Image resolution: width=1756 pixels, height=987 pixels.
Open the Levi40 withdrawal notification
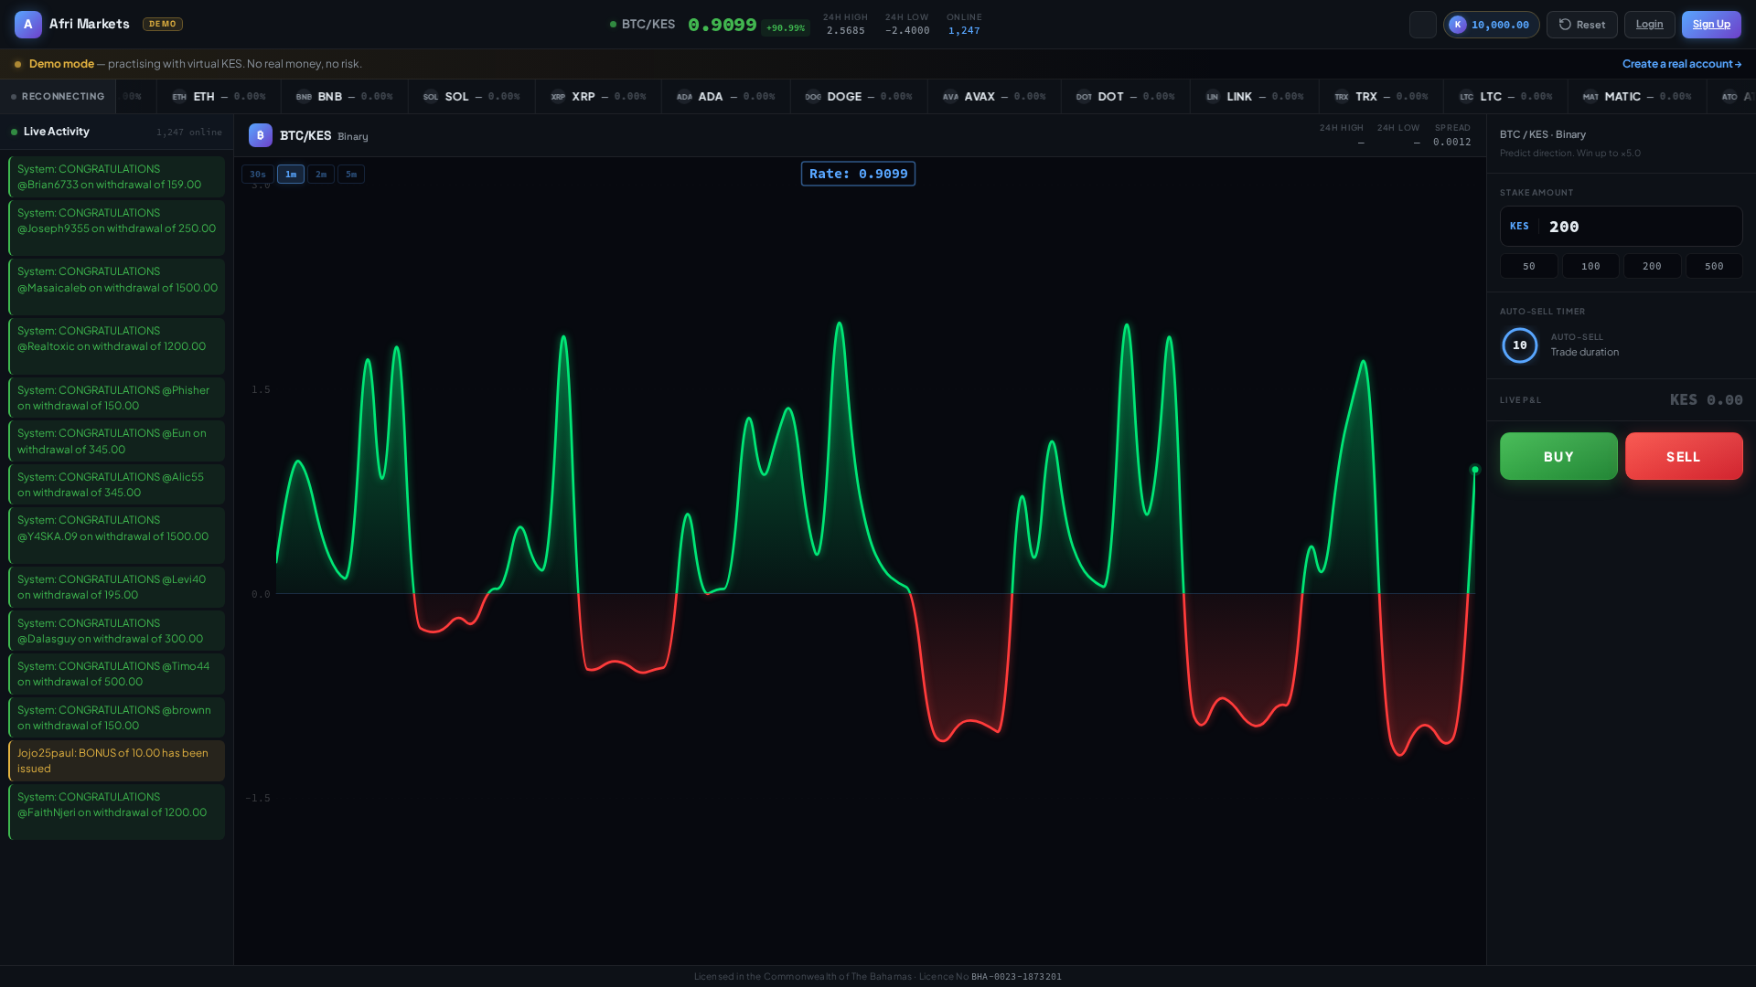tap(116, 587)
